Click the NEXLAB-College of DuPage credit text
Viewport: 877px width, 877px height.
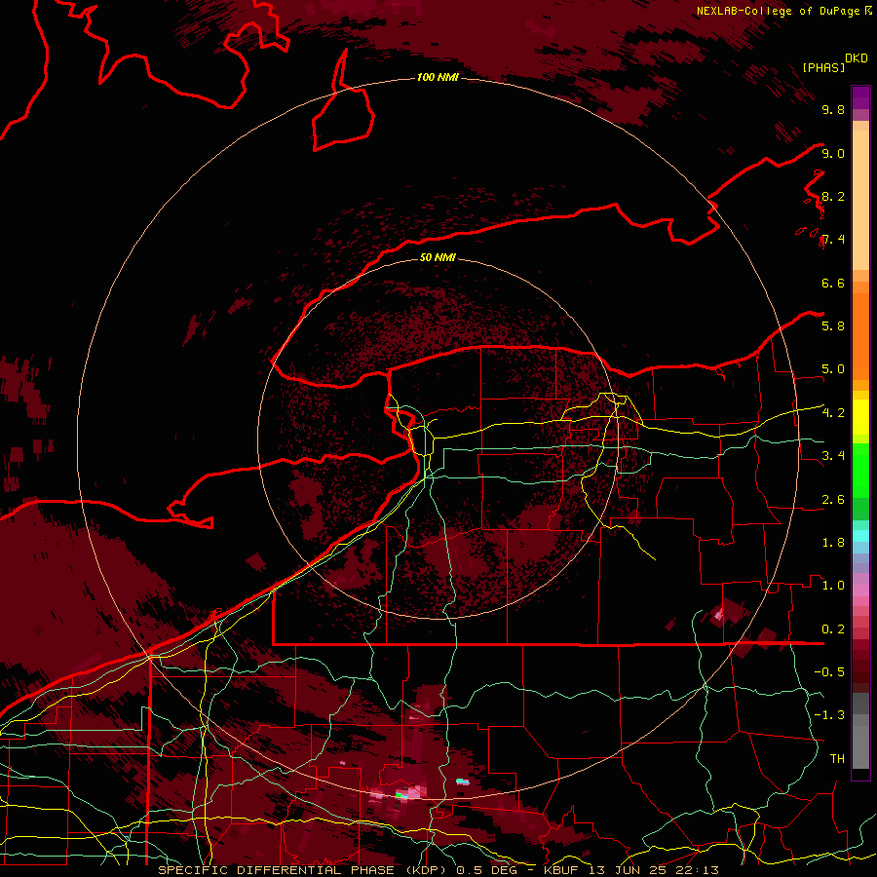tap(778, 11)
